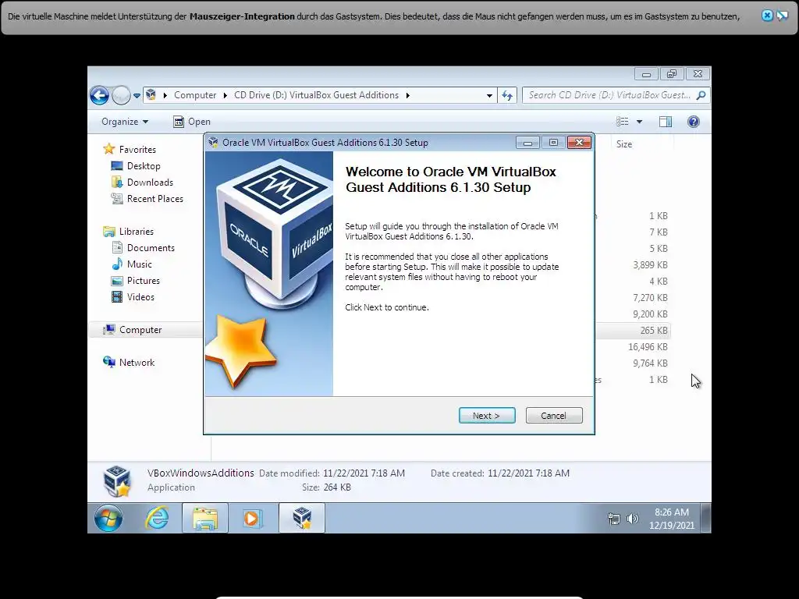Open the Pictures library
Image resolution: width=799 pixels, height=599 pixels.
pyautogui.click(x=136, y=281)
